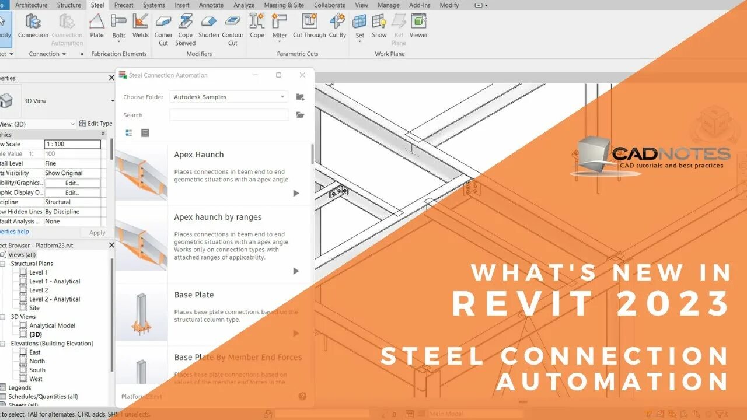
Task: Show the work plane
Action: tap(379, 26)
